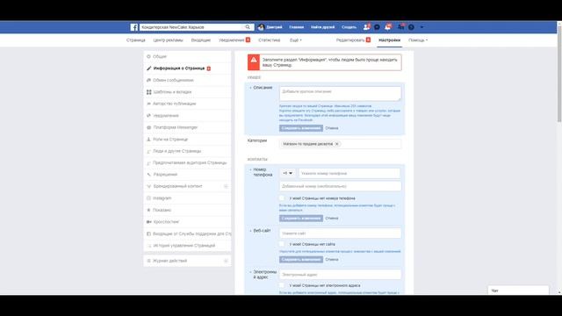
Task: Click the icon beside Авторство публикации
Action: coord(148,104)
